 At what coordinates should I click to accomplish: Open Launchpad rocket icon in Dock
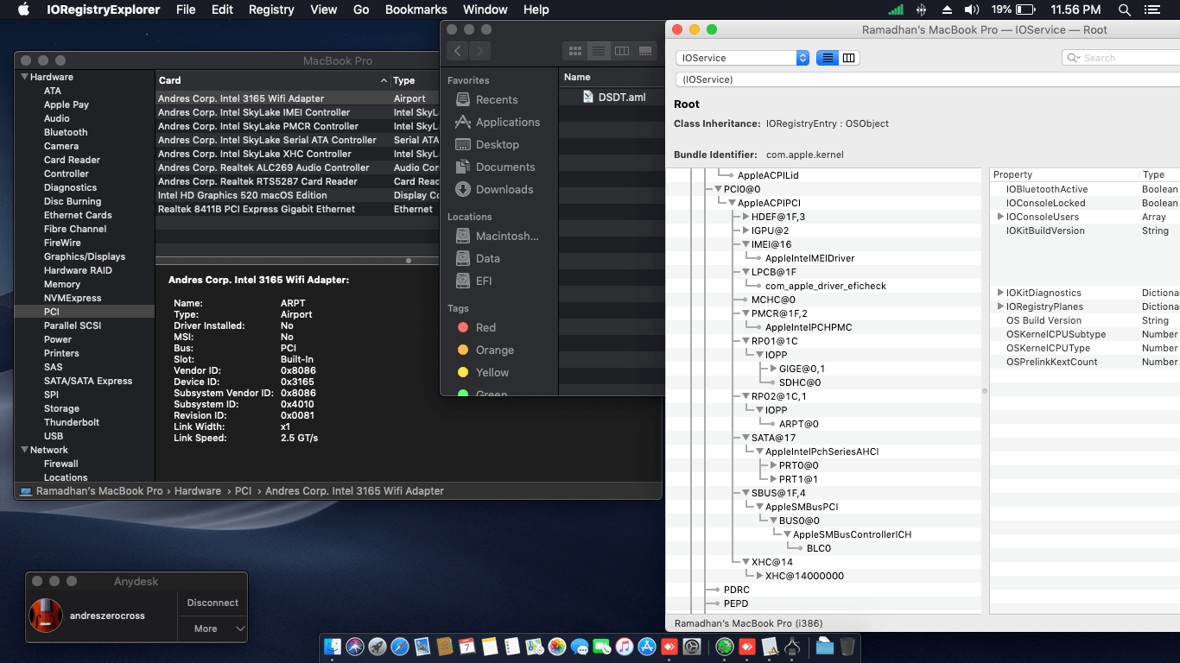[377, 646]
